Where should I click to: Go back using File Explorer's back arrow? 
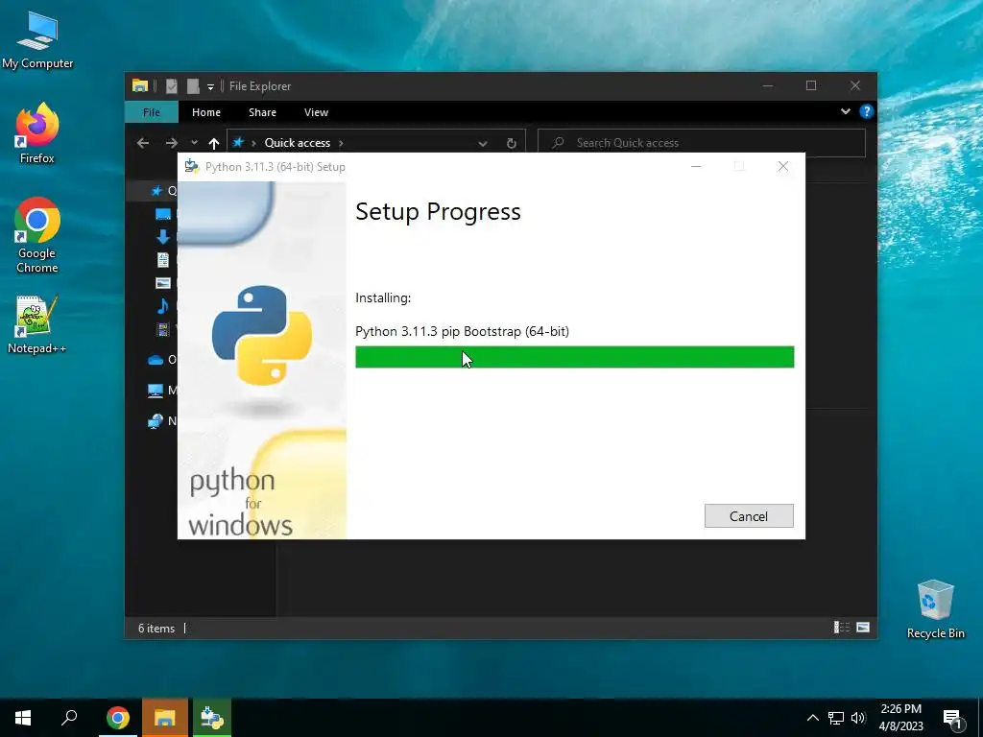[x=143, y=143]
